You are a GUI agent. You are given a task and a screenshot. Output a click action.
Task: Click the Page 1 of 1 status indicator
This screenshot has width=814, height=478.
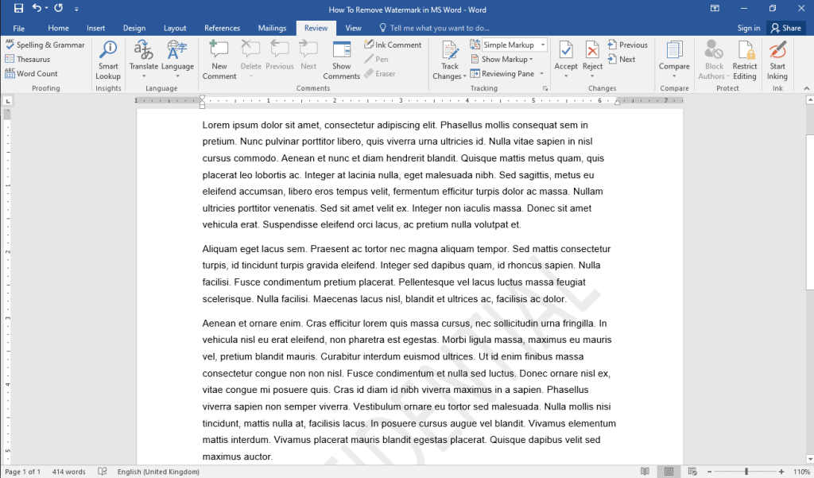(22, 472)
